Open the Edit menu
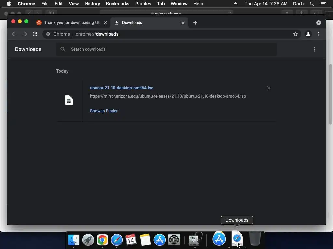Image resolution: width=333 pixels, height=249 pixels. (x=59, y=4)
